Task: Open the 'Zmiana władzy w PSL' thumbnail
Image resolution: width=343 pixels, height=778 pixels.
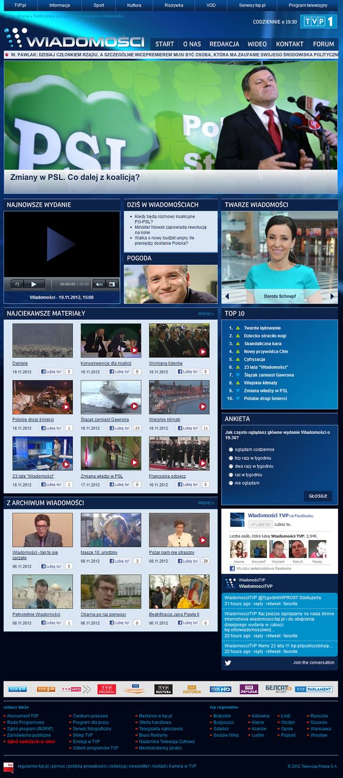Action: (x=111, y=453)
